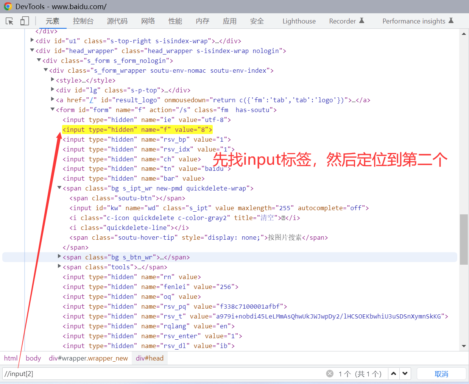
Task: Go to previous search result arrow
Action: tap(394, 374)
